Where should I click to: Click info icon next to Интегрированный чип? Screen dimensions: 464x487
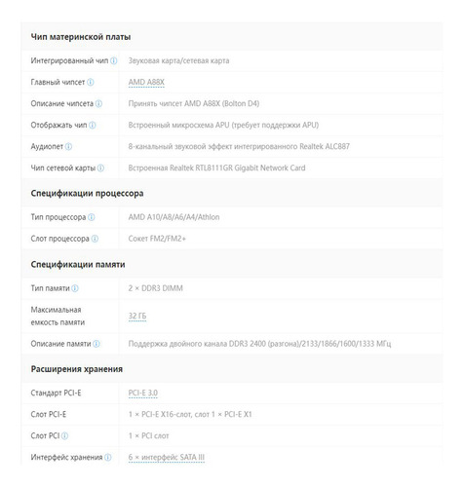pos(113,60)
